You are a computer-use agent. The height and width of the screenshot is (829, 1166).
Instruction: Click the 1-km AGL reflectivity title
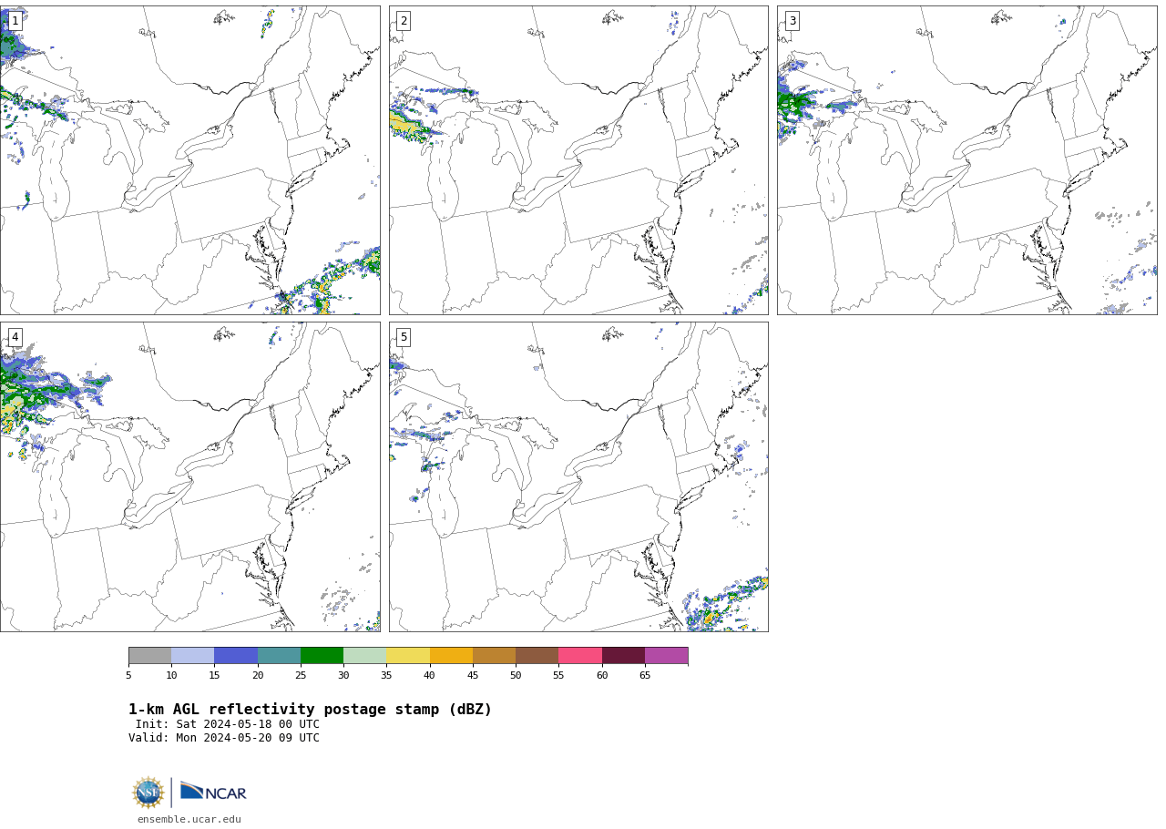[310, 710]
